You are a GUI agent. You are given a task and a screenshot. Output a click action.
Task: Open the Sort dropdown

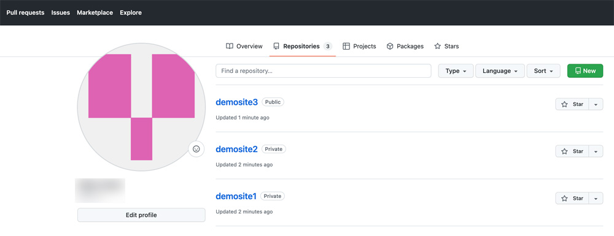coord(543,71)
